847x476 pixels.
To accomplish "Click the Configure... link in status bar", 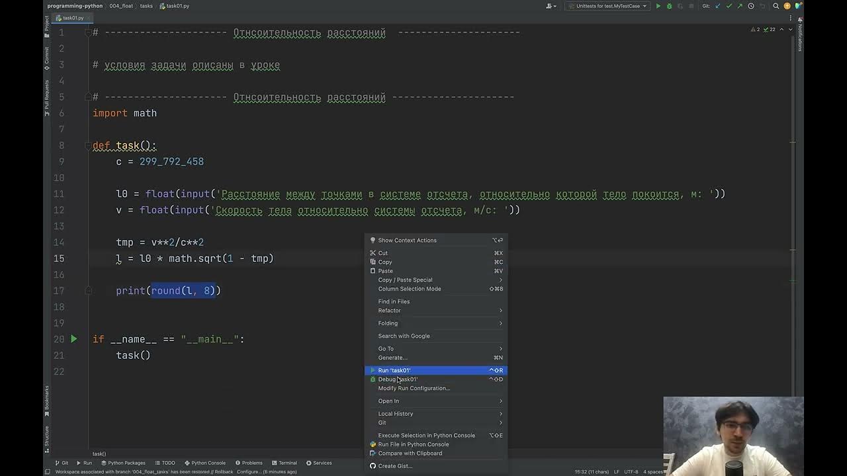I will click(x=249, y=472).
